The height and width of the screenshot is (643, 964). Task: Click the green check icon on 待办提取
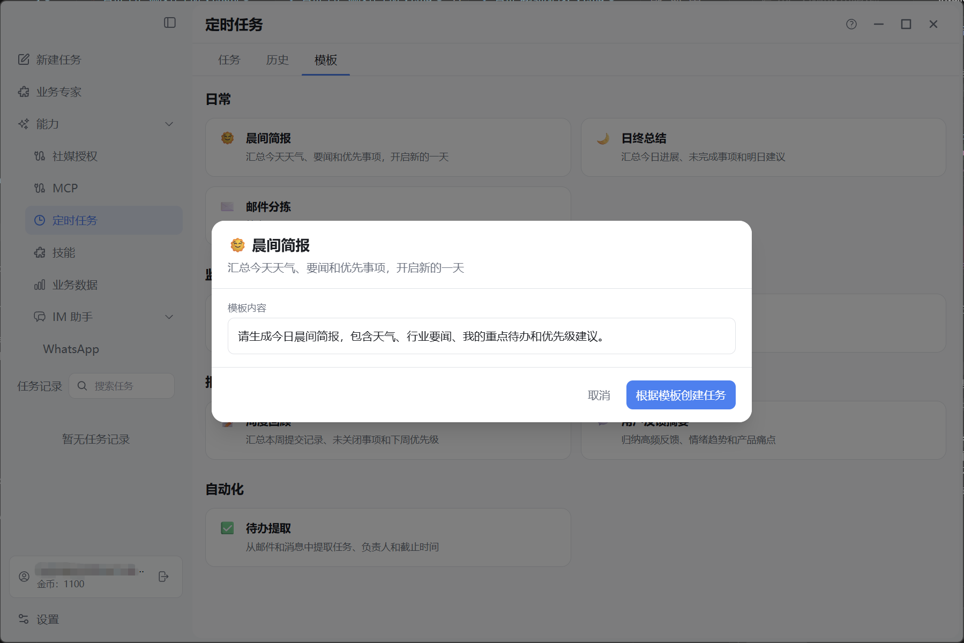click(x=227, y=528)
